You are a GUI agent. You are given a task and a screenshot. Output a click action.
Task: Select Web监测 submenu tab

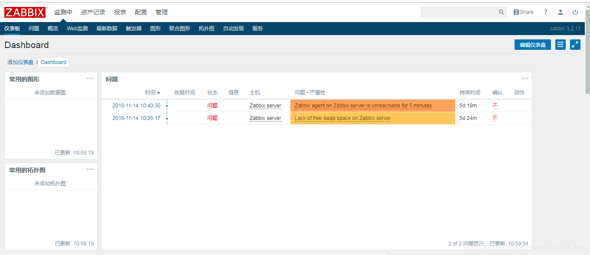click(77, 29)
